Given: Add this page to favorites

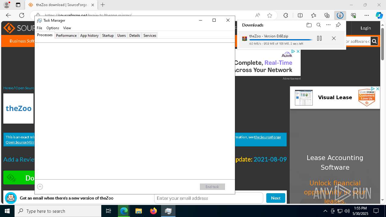Looking at the screenshot, I should click(x=270, y=15).
